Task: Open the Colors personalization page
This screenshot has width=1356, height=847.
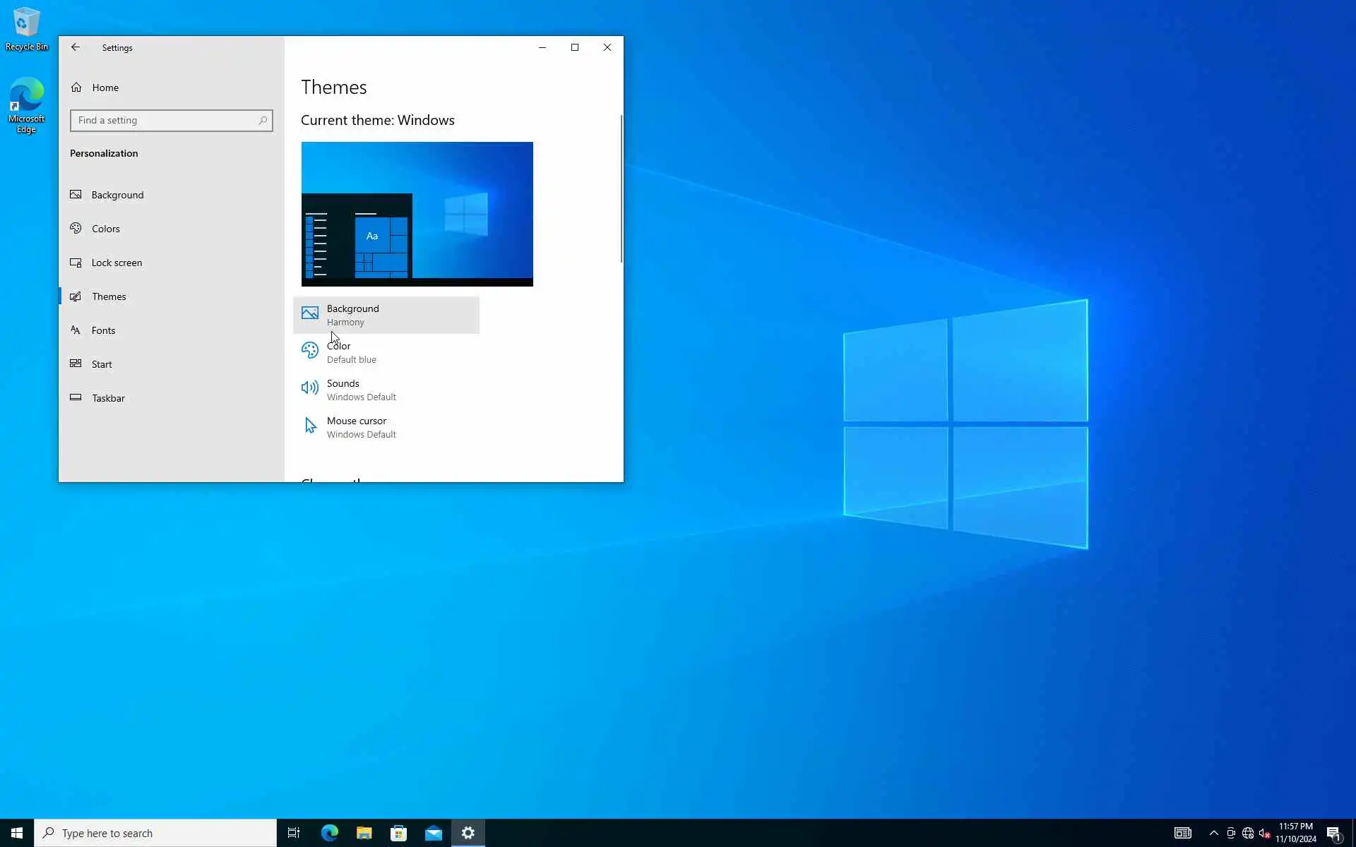Action: pyautogui.click(x=106, y=229)
